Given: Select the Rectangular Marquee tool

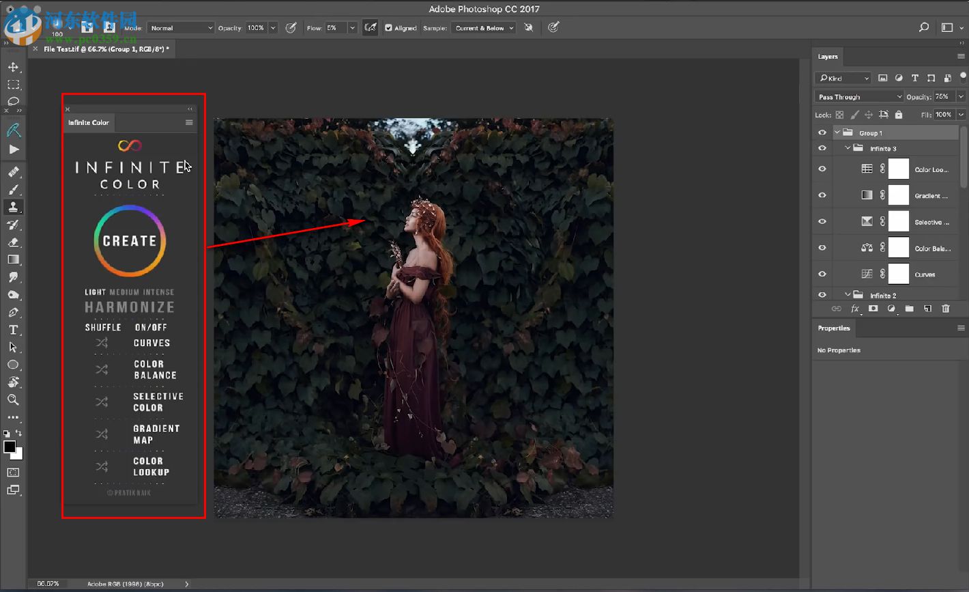Looking at the screenshot, I should pyautogui.click(x=13, y=85).
